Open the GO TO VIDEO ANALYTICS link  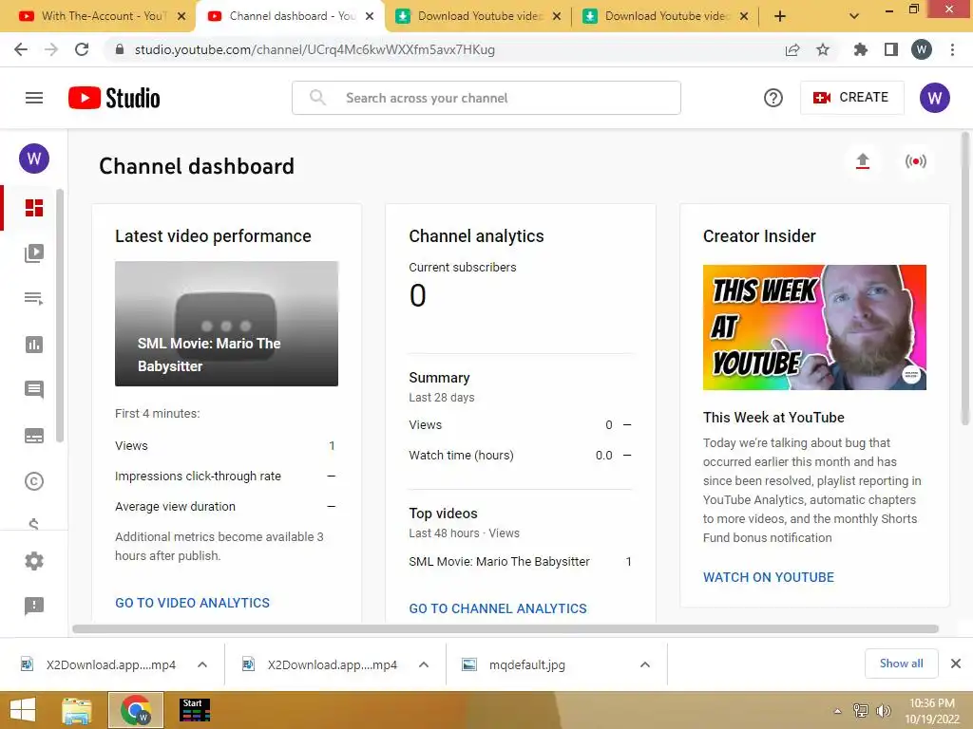[x=192, y=603]
